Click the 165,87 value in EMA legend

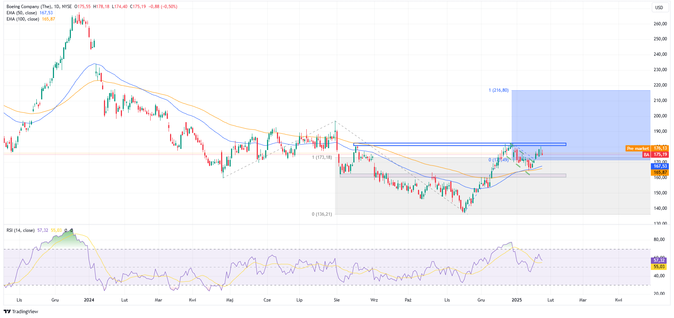pos(48,19)
